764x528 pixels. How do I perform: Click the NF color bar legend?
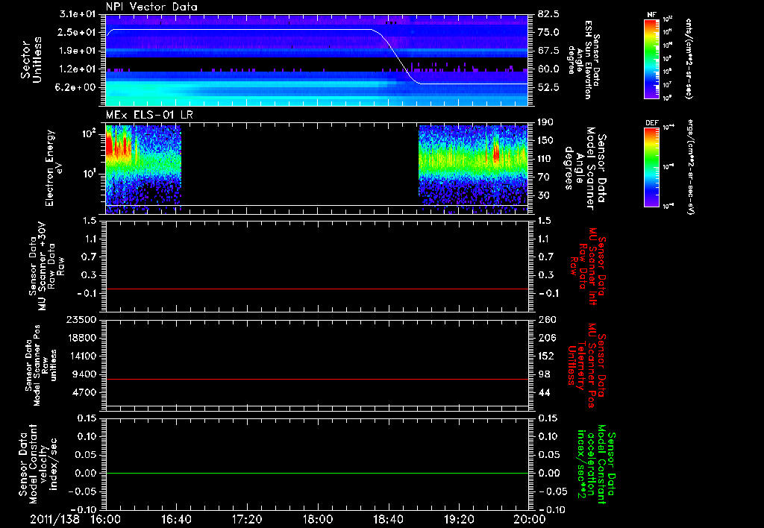point(651,59)
